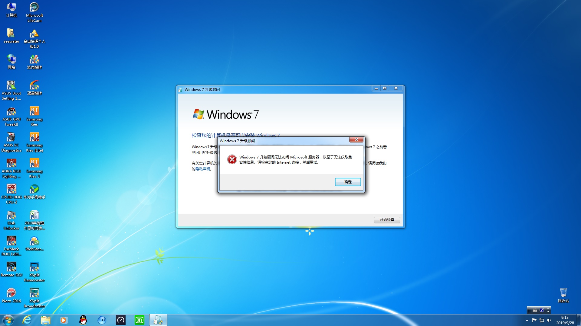Click the Show desktop strip at taskbar end
The image size is (581, 326).
point(579,320)
